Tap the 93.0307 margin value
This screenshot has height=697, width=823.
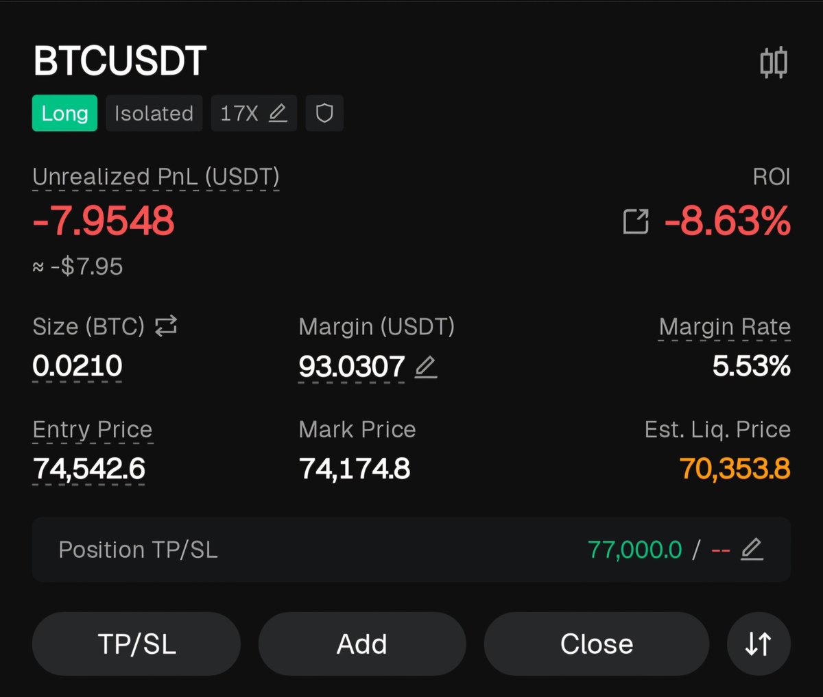tap(352, 367)
